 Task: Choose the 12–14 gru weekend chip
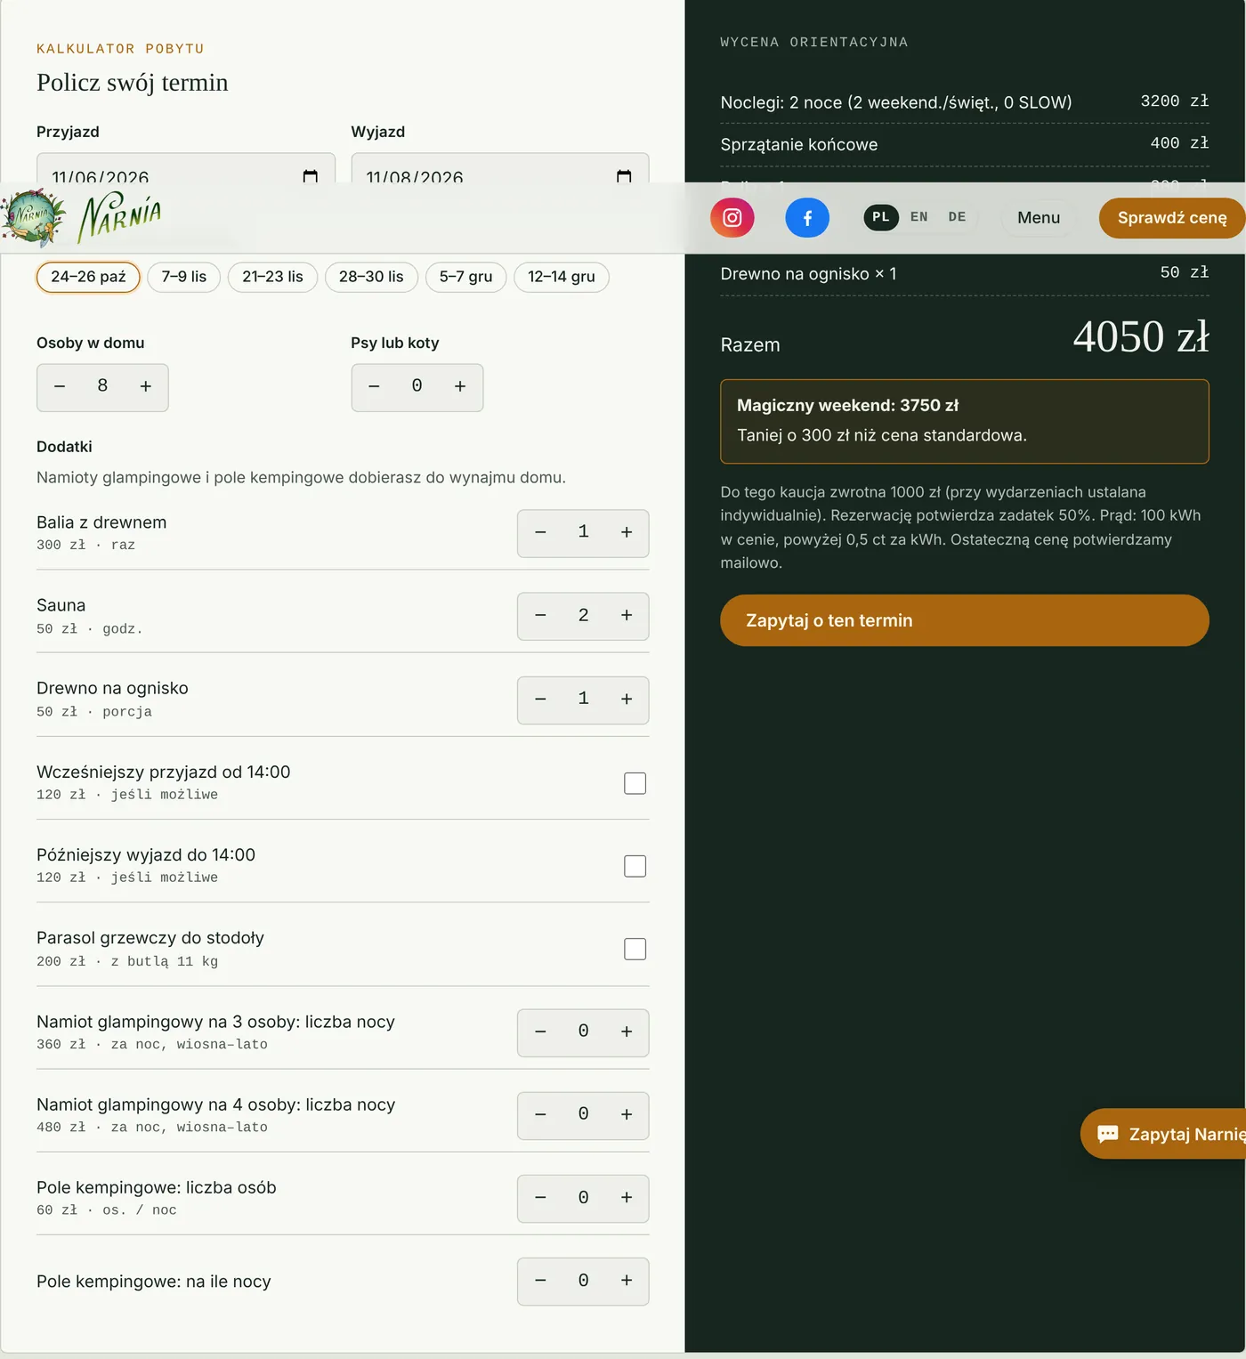tap(562, 277)
